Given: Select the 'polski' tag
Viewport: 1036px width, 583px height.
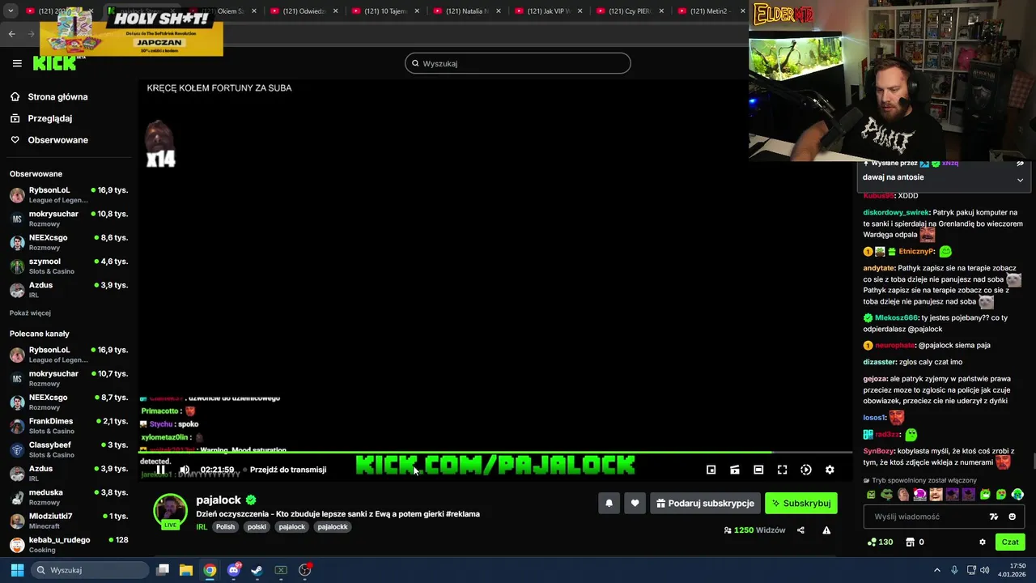Looking at the screenshot, I should point(257,526).
